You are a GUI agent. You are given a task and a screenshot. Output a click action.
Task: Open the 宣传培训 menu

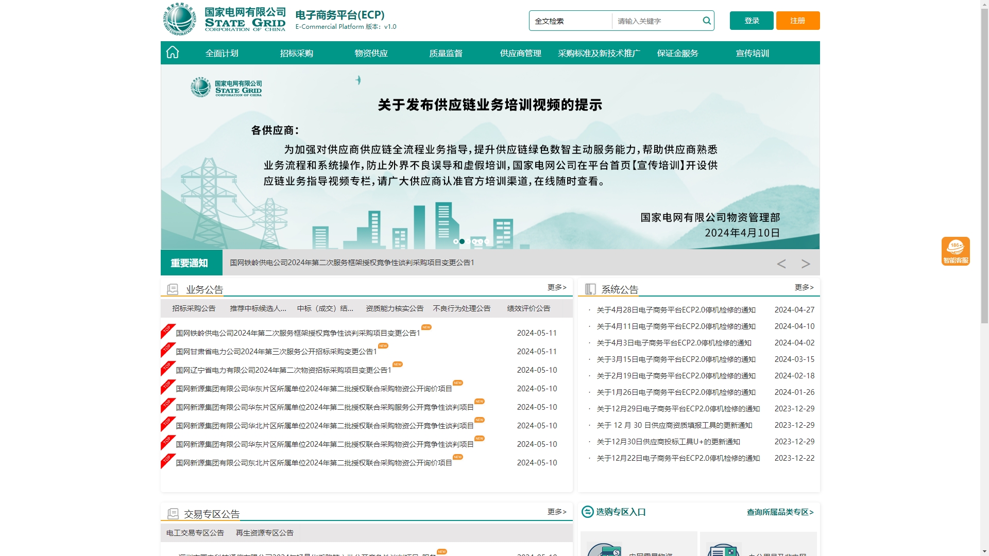[x=753, y=53]
